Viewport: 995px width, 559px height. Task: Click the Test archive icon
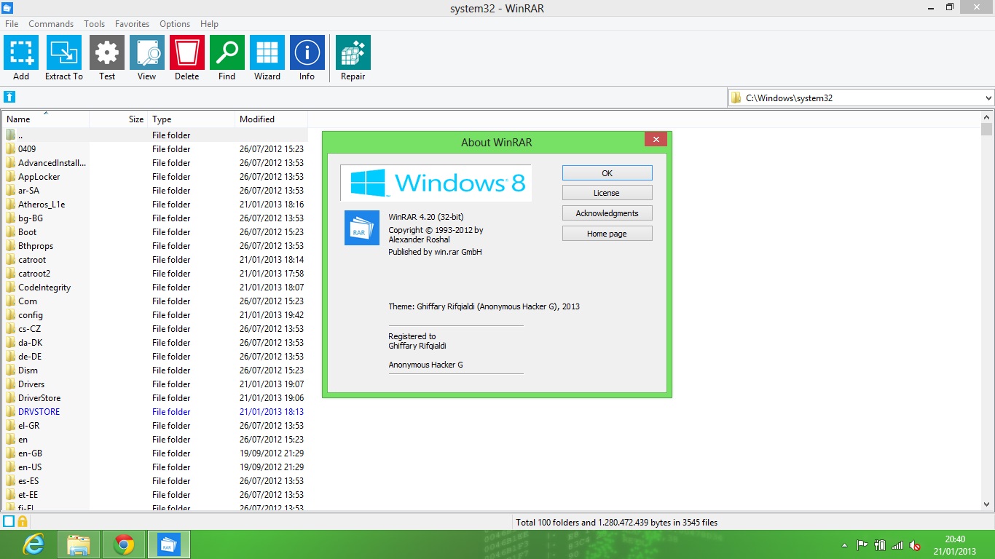tap(106, 51)
